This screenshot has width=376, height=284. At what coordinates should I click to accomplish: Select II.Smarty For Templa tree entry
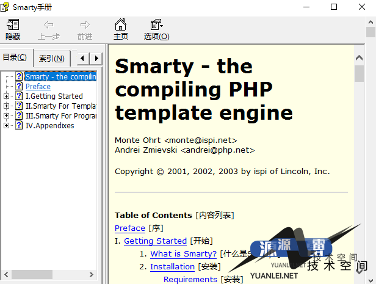click(61, 106)
